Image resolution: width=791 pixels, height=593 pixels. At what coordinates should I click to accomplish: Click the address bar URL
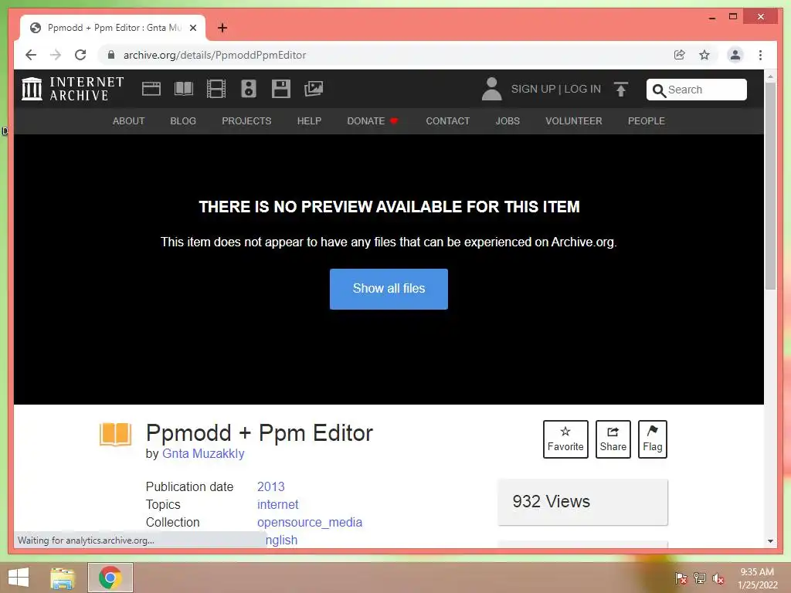[215, 55]
